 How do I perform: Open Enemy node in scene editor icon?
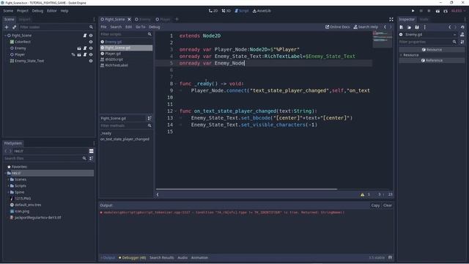tap(79, 48)
